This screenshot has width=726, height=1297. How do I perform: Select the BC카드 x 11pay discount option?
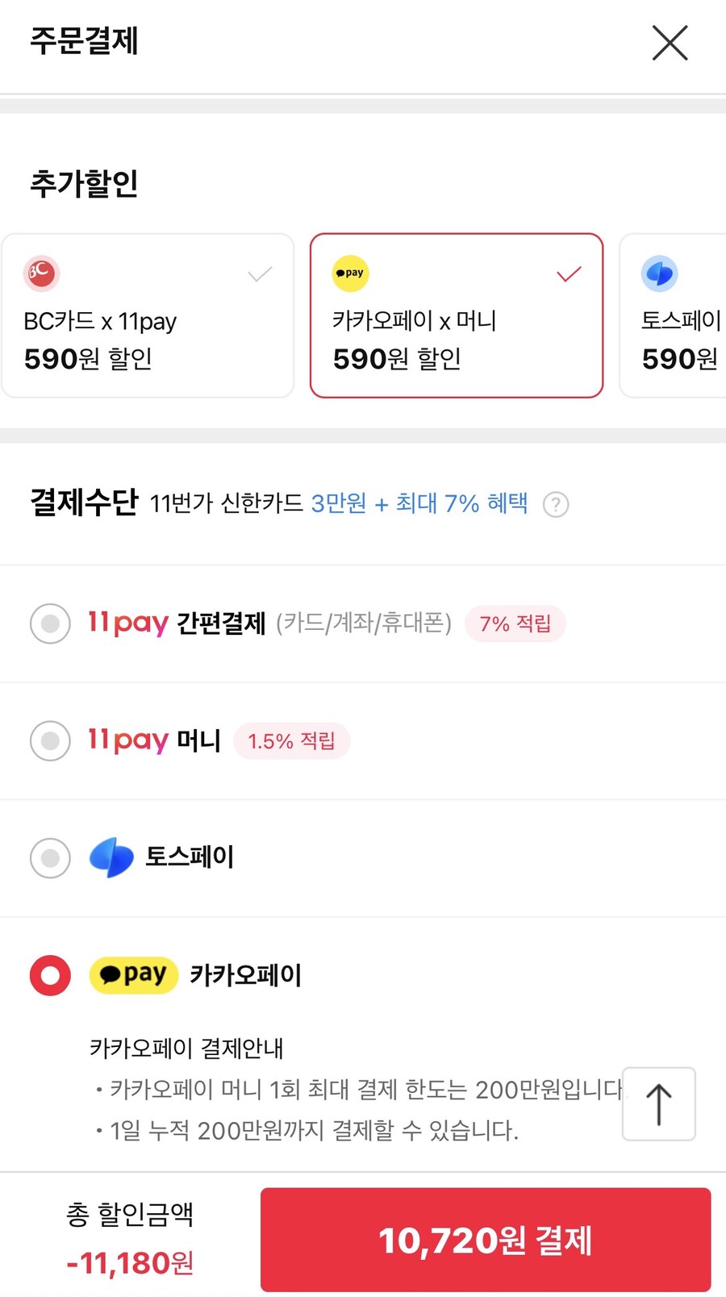(x=148, y=315)
